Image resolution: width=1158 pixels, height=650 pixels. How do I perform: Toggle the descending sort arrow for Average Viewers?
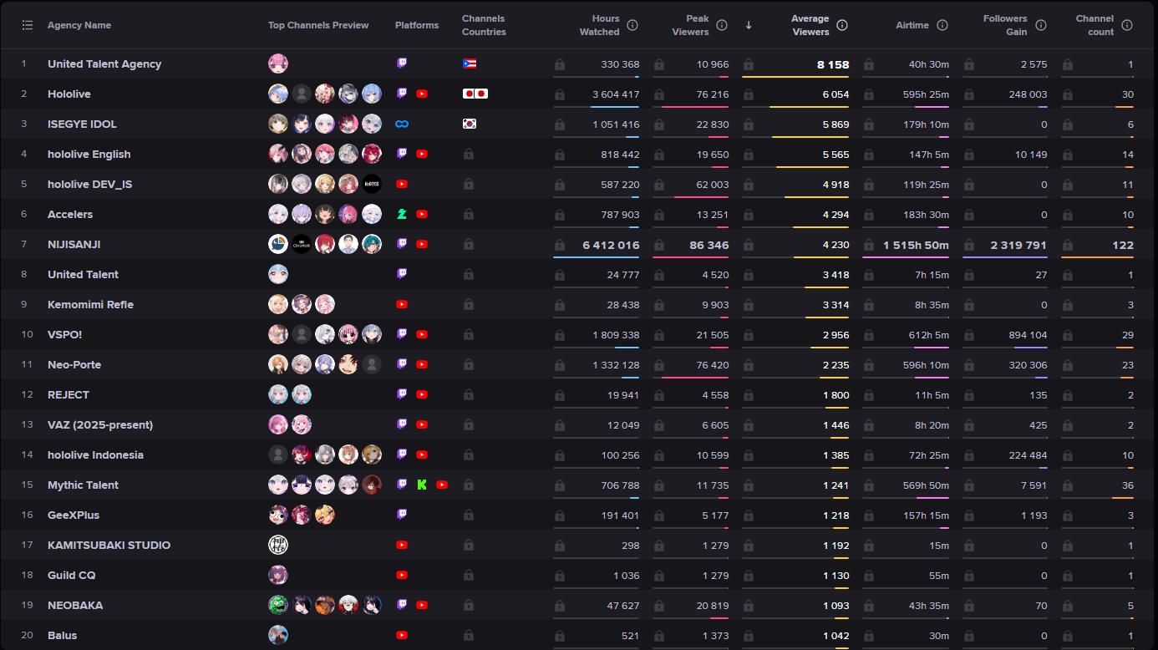tap(749, 25)
